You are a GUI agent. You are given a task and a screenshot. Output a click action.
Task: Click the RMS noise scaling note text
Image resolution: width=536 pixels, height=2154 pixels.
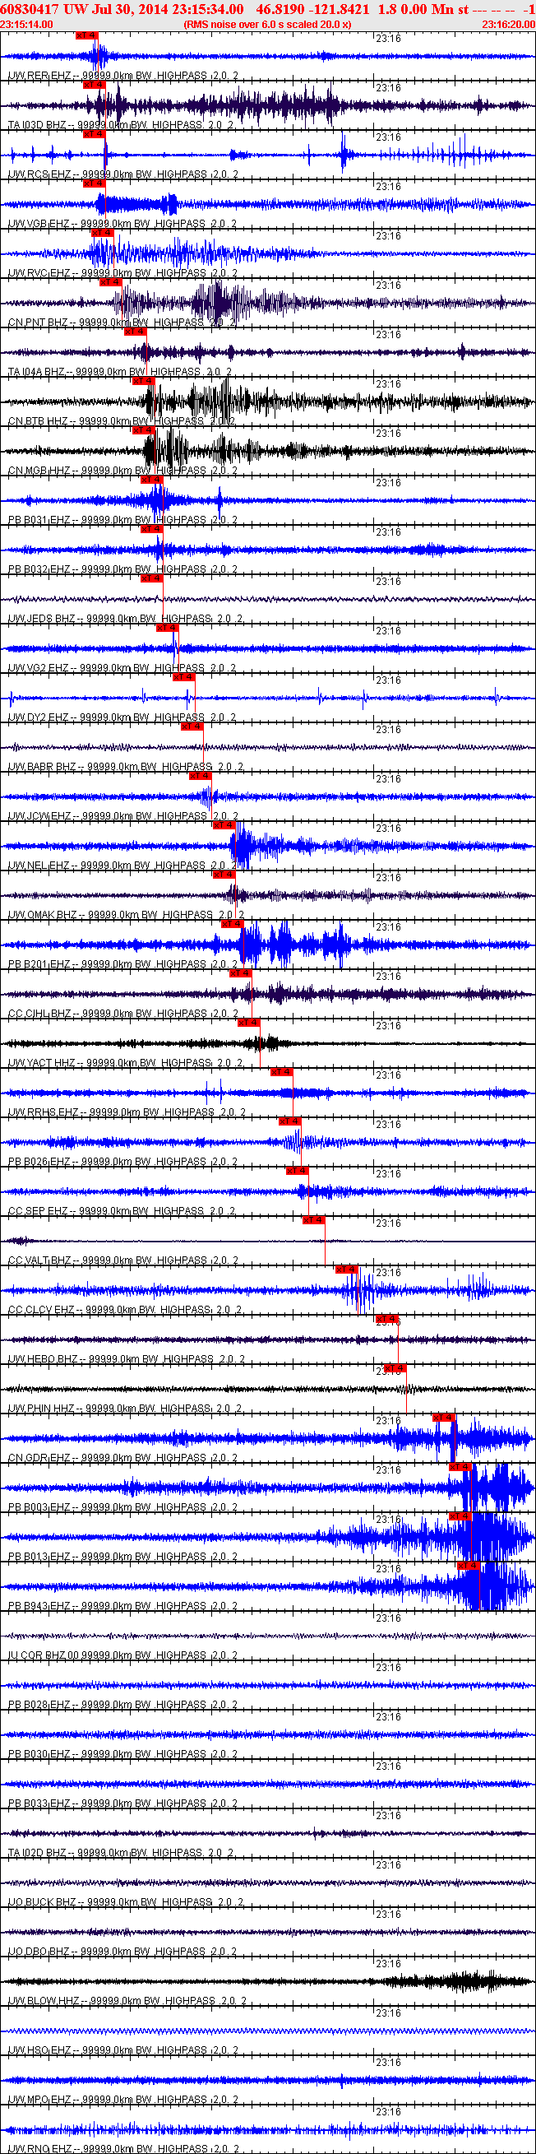pyautogui.click(x=267, y=24)
